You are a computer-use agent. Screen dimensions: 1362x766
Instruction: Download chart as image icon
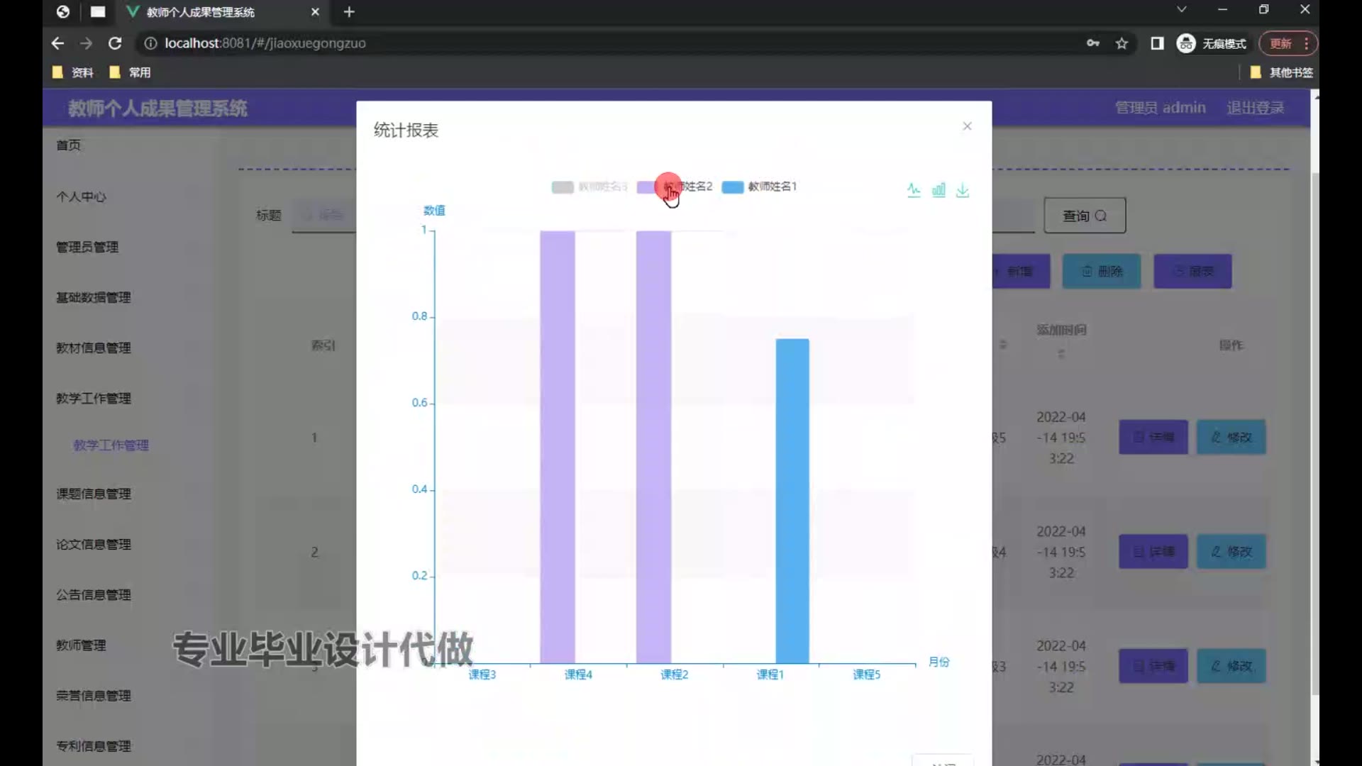[963, 190]
